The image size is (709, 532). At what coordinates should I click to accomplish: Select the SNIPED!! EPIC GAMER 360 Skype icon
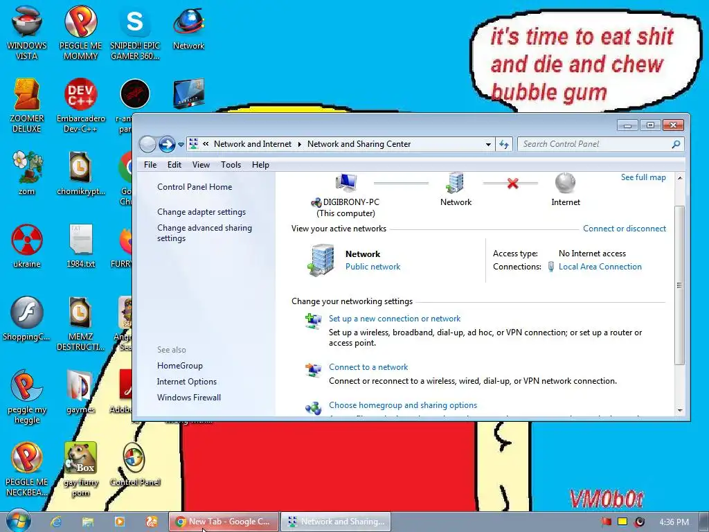[x=135, y=33]
